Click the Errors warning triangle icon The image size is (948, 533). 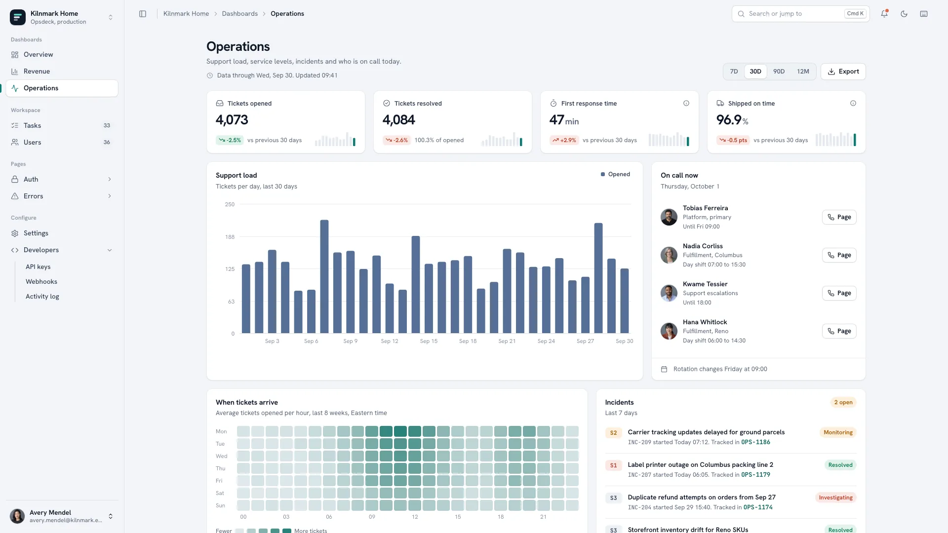pos(15,196)
